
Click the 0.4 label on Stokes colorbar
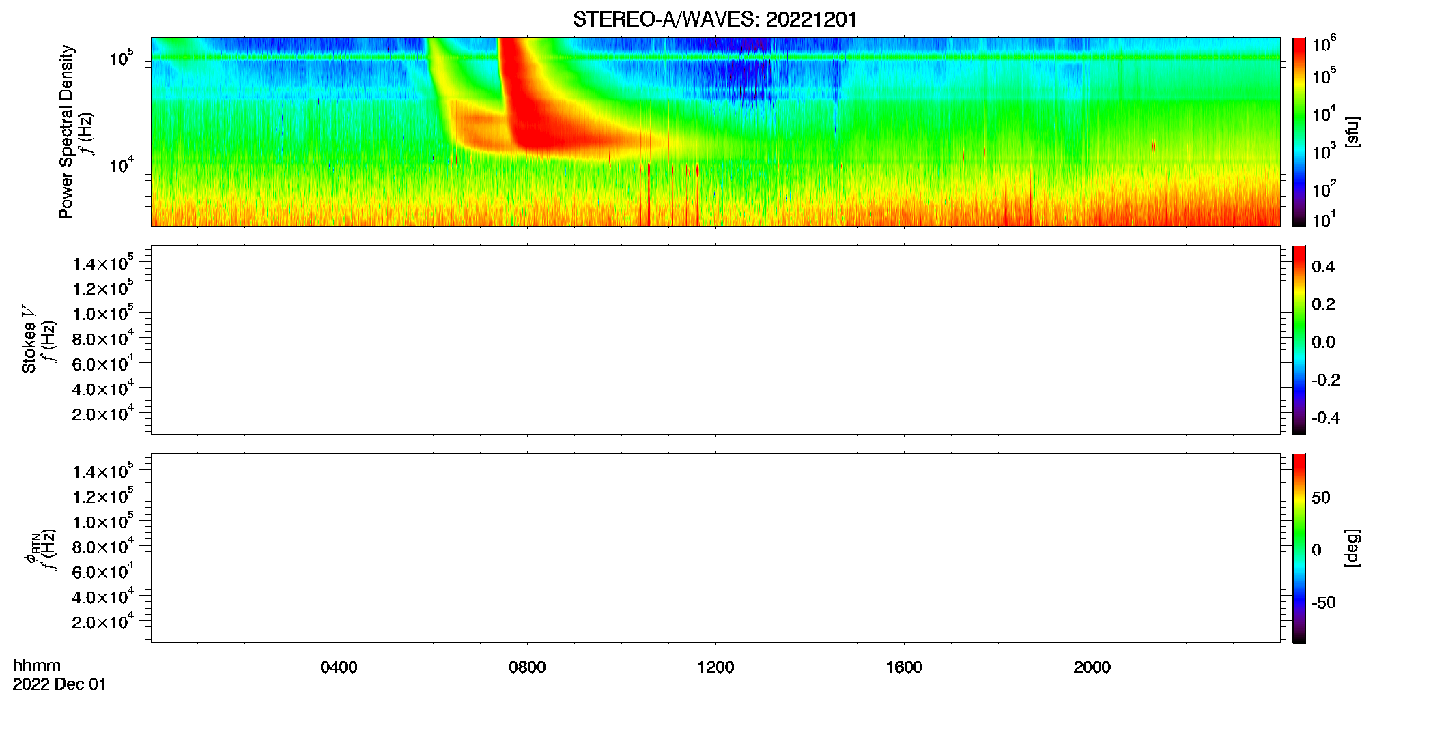pos(1323,267)
